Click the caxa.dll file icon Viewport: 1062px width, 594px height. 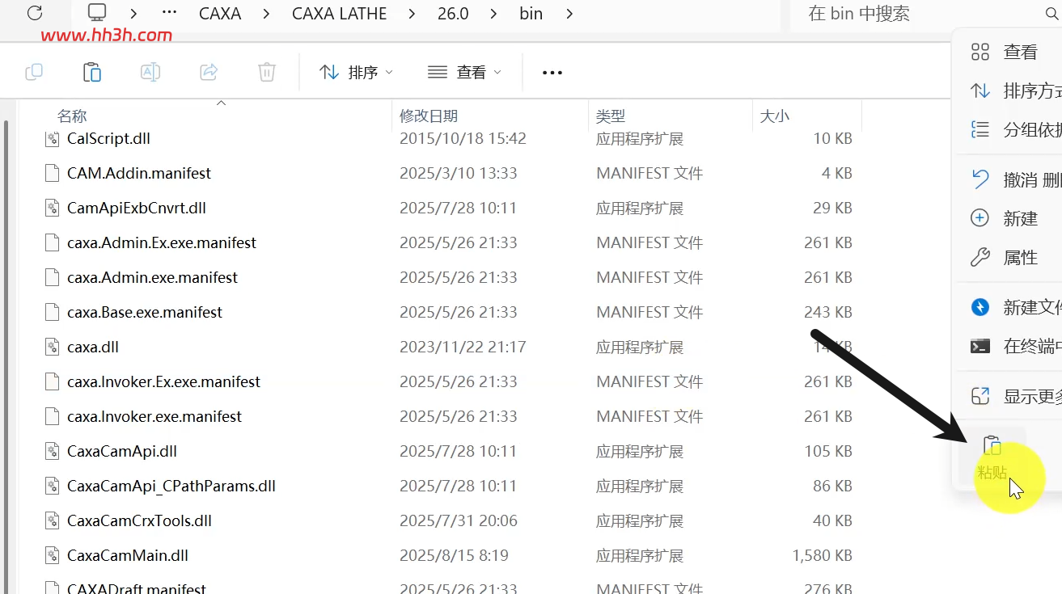[x=53, y=347]
